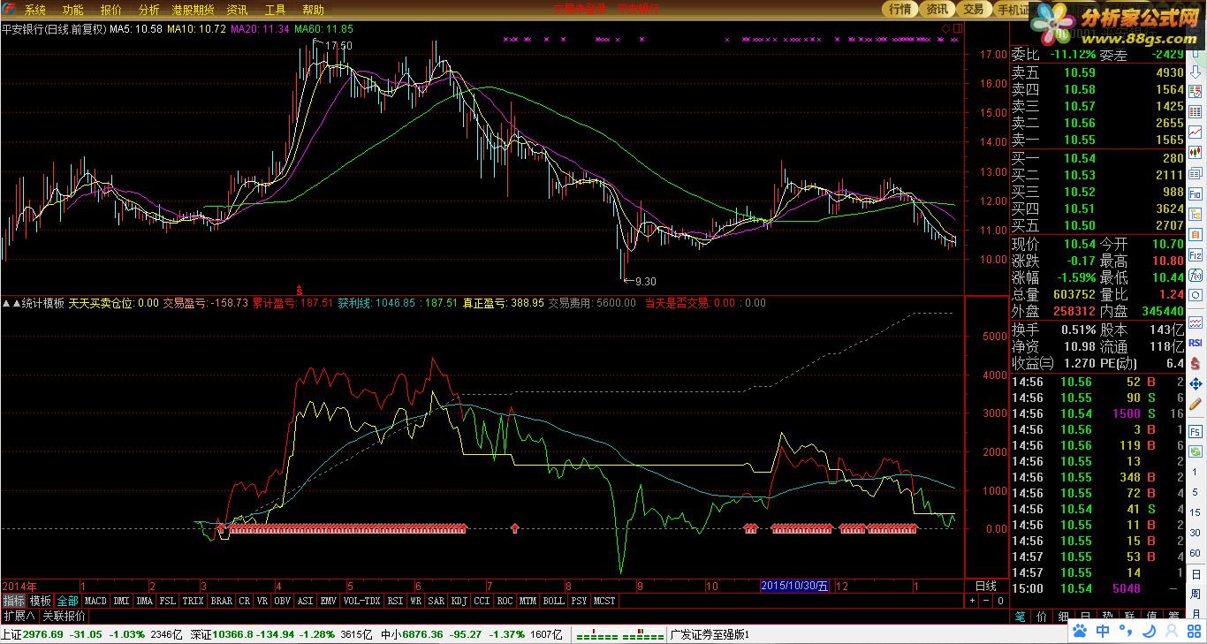Click the F10 info icon in right toolbar
This screenshot has width=1207, height=644.
pos(1195,194)
